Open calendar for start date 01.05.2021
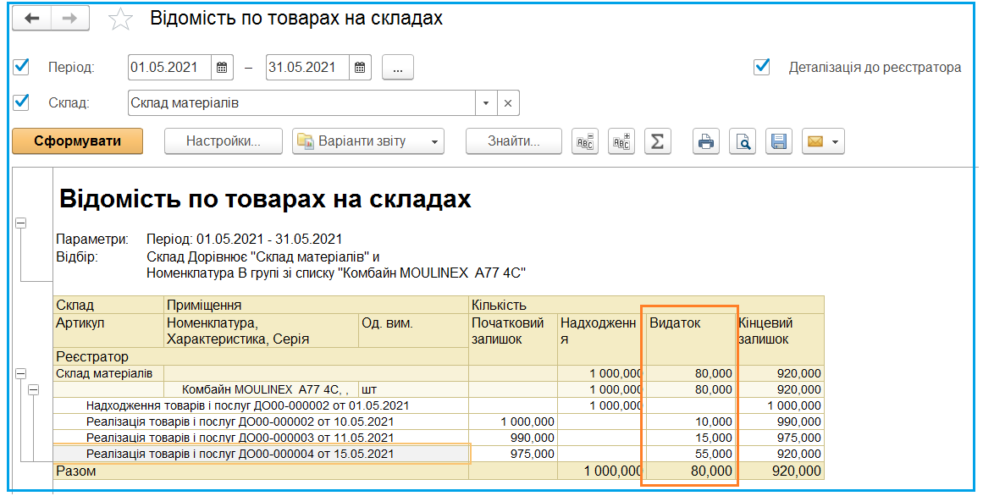This screenshot has width=983, height=496. [x=222, y=68]
